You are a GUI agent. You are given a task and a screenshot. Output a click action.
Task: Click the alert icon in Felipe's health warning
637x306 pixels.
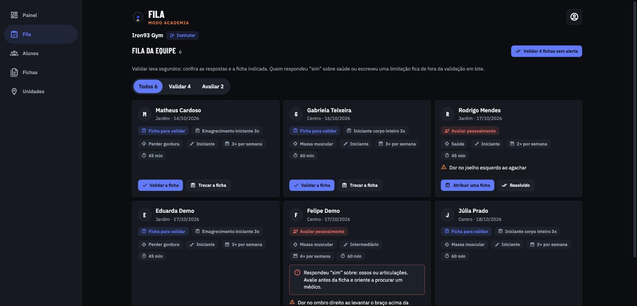(297, 273)
